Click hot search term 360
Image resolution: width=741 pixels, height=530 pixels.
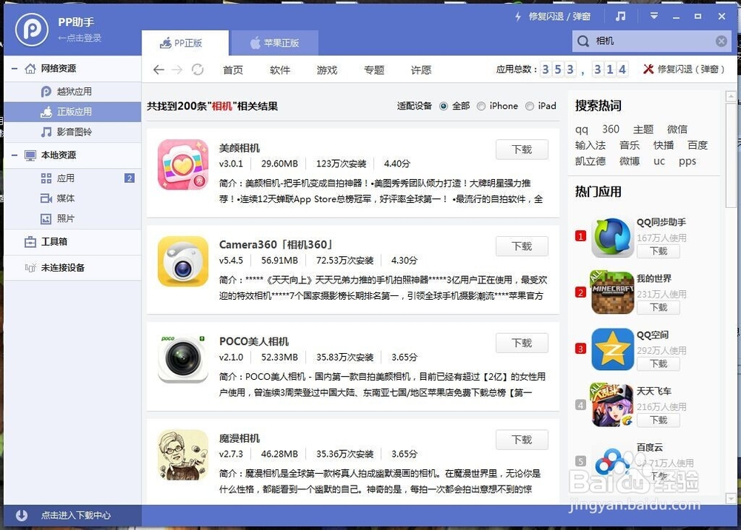coord(611,130)
